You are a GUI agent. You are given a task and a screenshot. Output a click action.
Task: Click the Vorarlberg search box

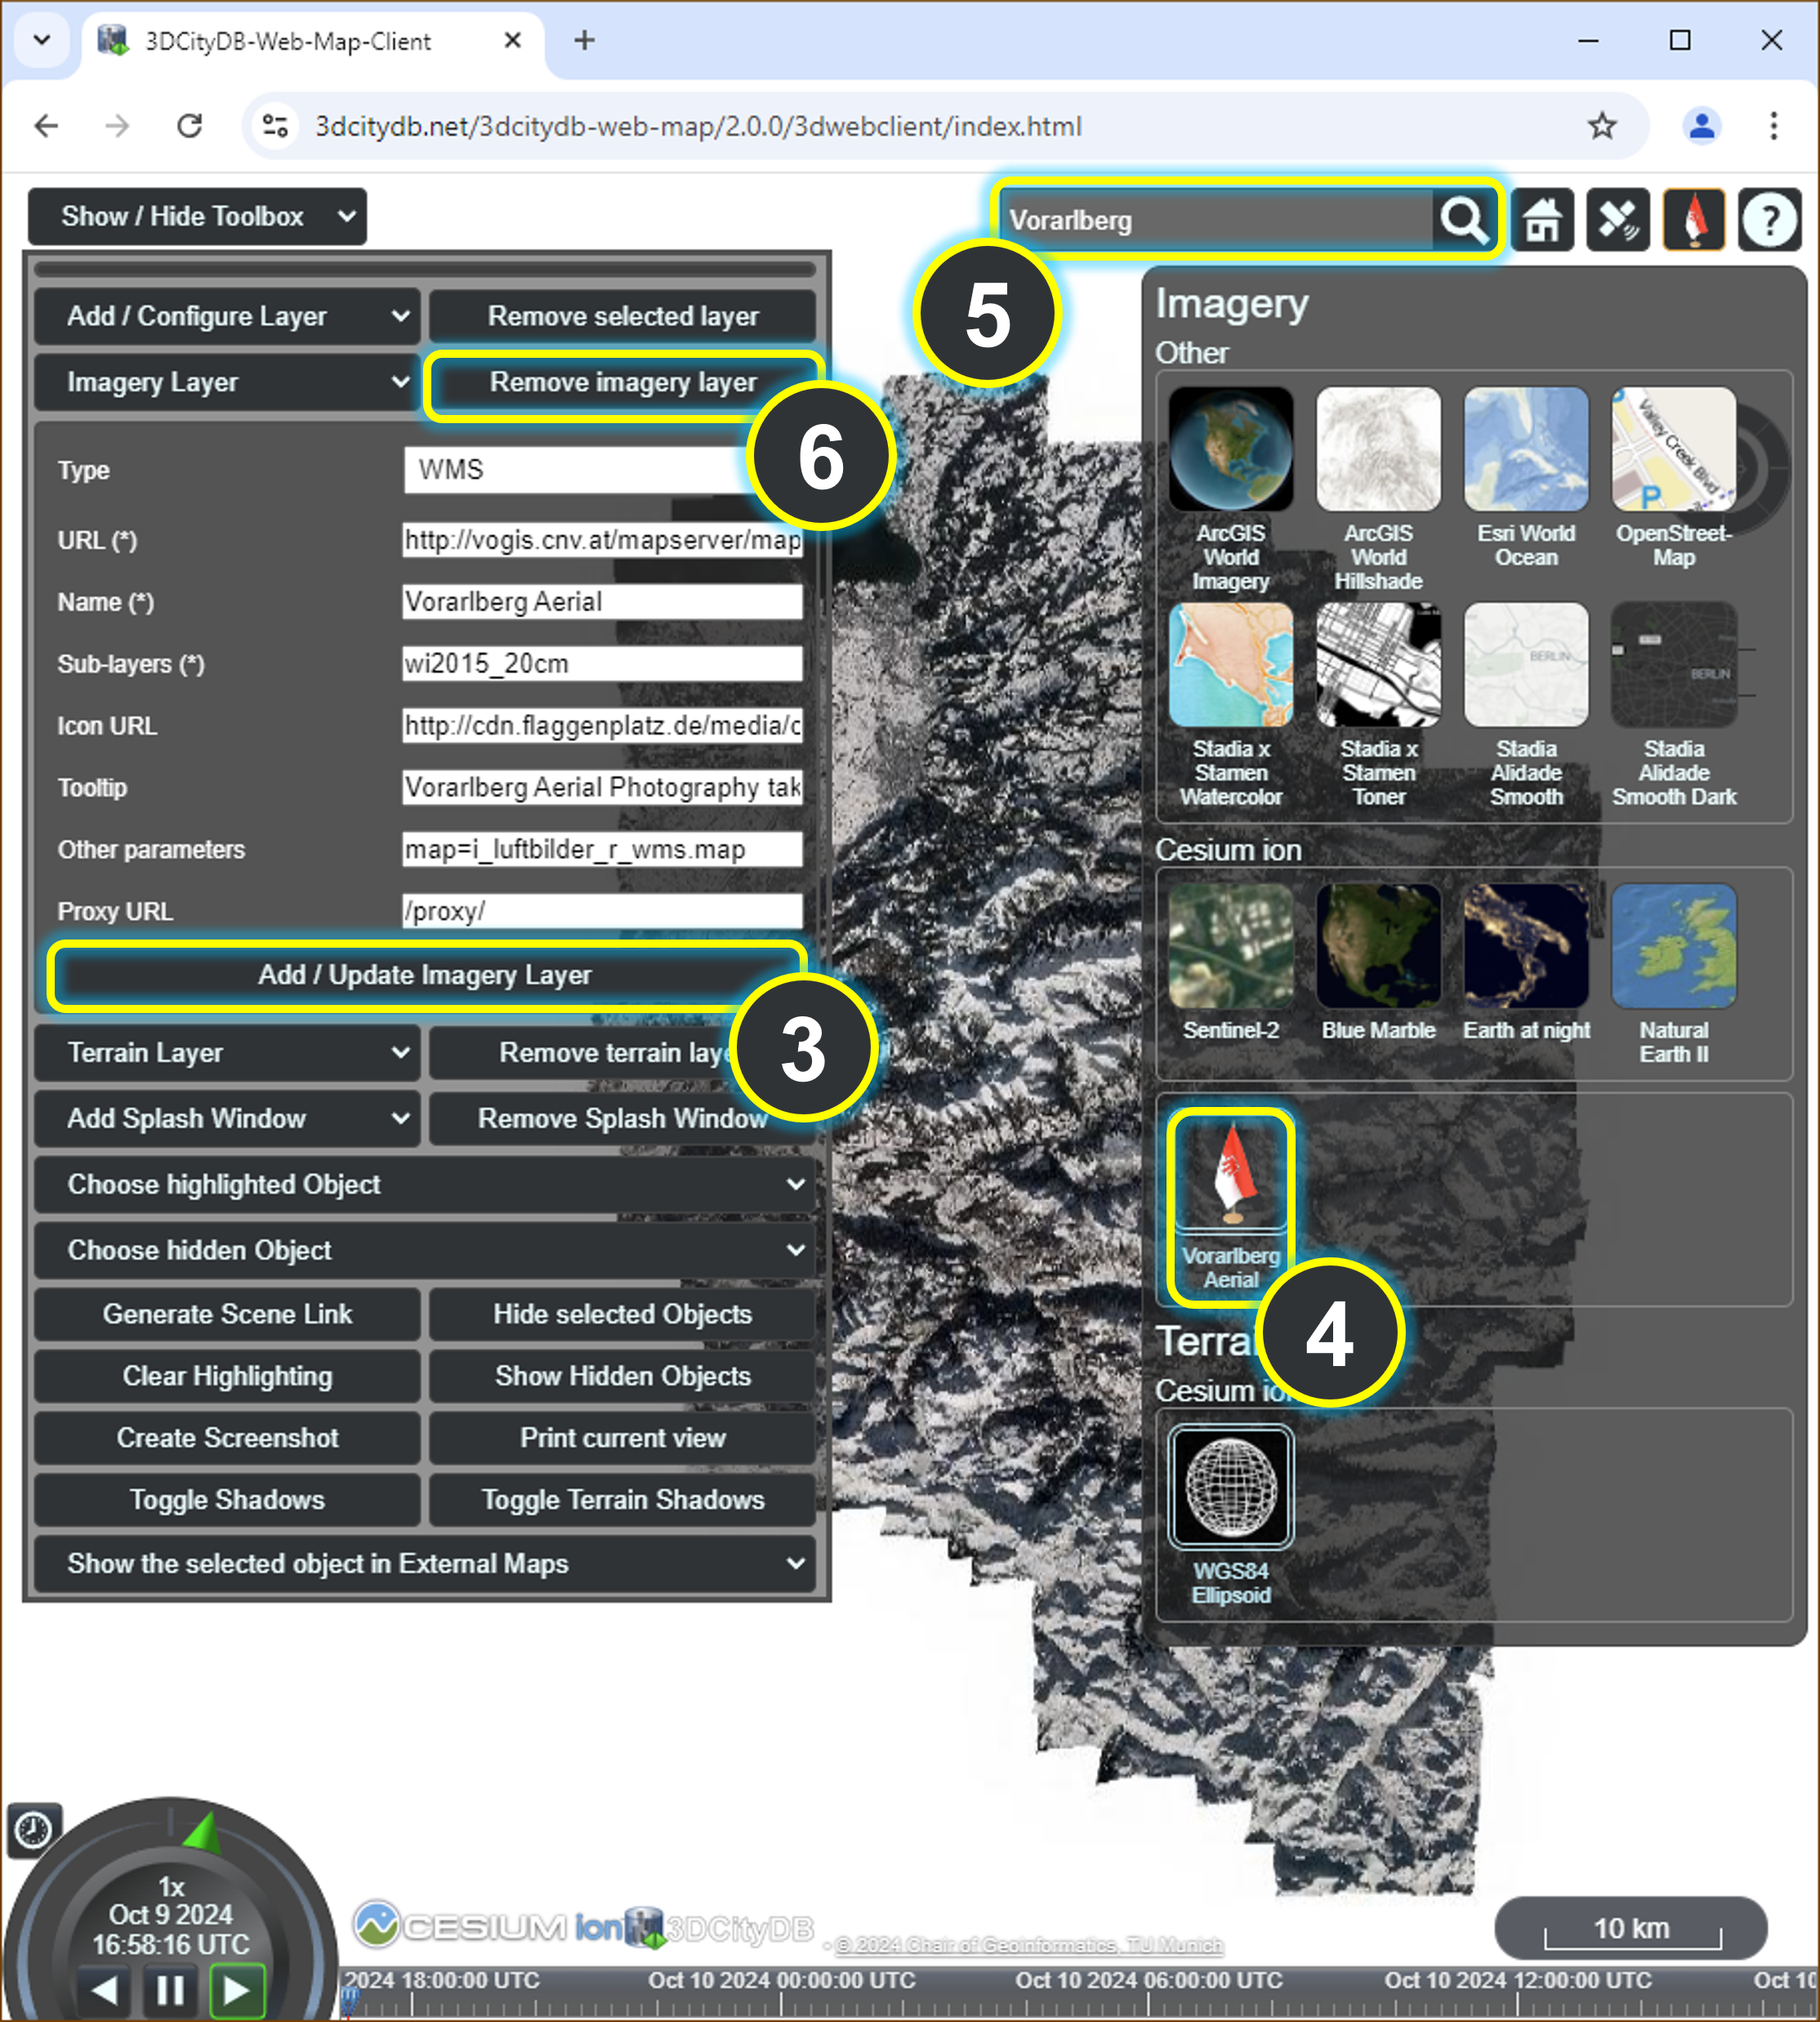coord(1217,220)
